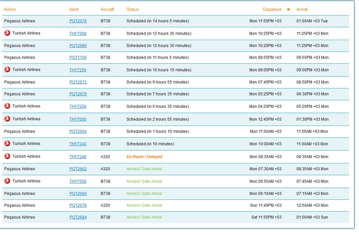The width and height of the screenshot is (359, 235).
Task: Sort by the Ident column header
Action: point(74,9)
